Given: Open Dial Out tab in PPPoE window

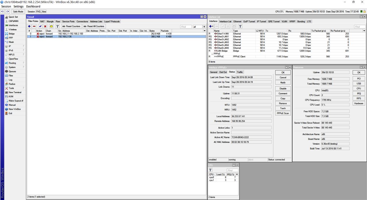Looking at the screenshot, I should [x=223, y=72].
